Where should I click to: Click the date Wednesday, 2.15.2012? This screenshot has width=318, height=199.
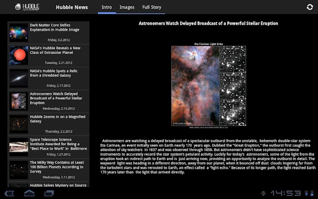59,109
